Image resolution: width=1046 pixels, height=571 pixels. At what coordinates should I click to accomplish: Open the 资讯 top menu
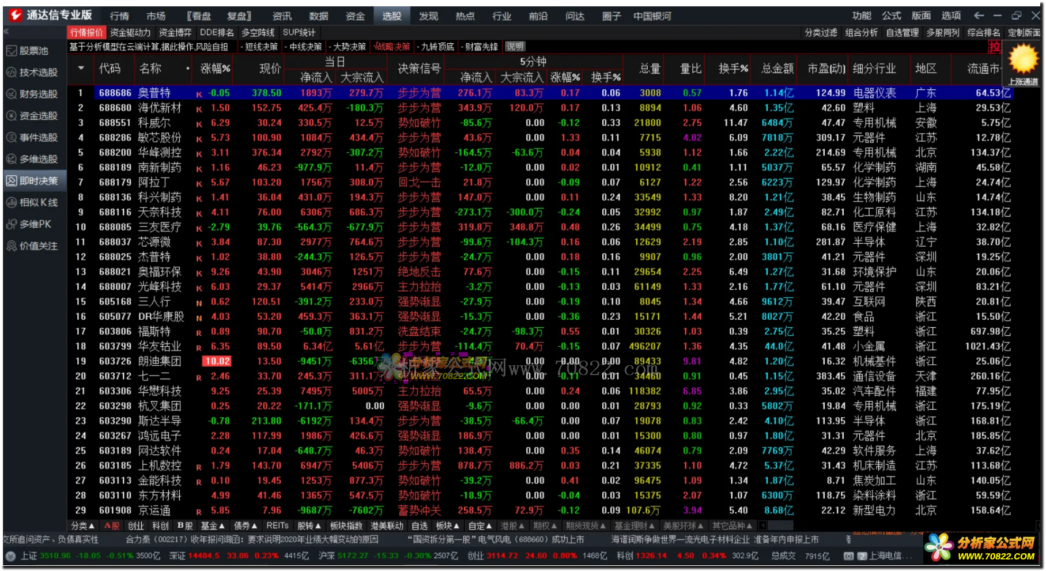point(282,16)
